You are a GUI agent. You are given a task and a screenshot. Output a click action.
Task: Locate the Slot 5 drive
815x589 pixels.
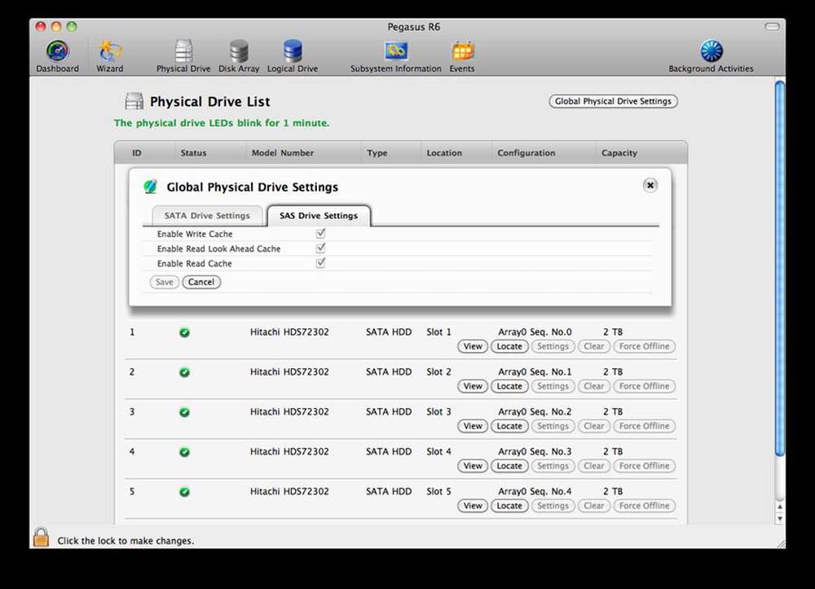coord(509,506)
